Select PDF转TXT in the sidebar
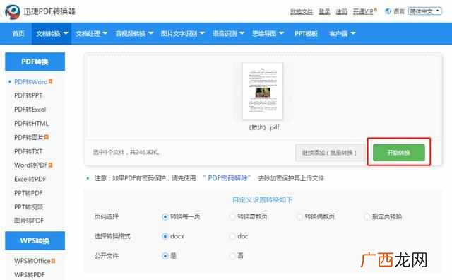This screenshot has height=280, width=452. [28, 151]
